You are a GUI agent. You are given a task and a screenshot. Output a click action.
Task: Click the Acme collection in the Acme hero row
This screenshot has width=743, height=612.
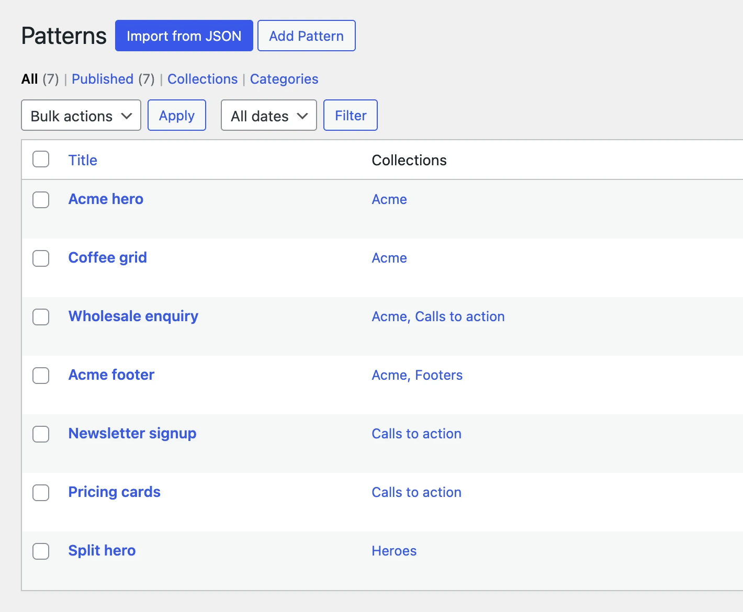click(x=389, y=199)
